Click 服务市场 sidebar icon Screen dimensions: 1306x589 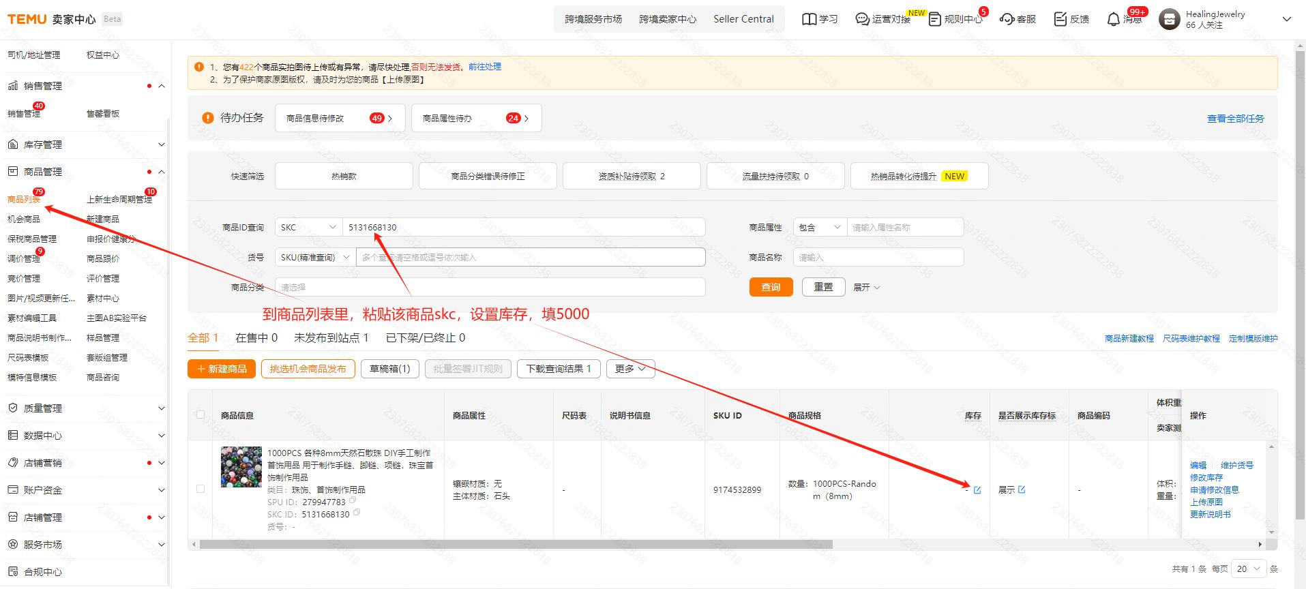coord(13,544)
